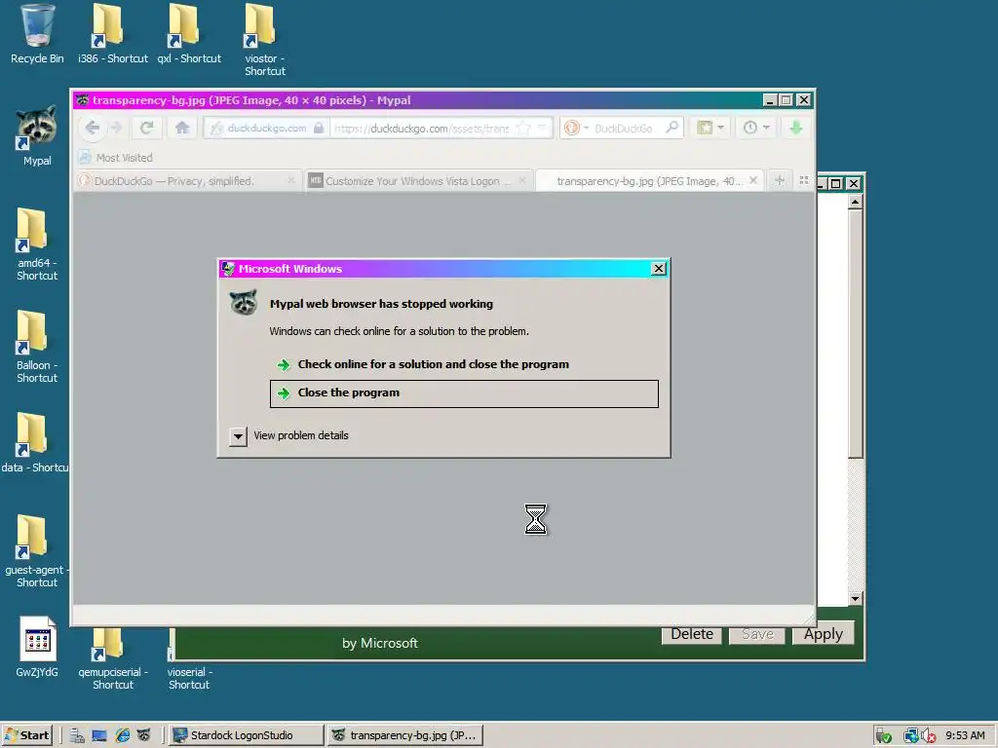This screenshot has width=998, height=748.
Task: Close the LogonStudio window
Action: click(x=854, y=183)
